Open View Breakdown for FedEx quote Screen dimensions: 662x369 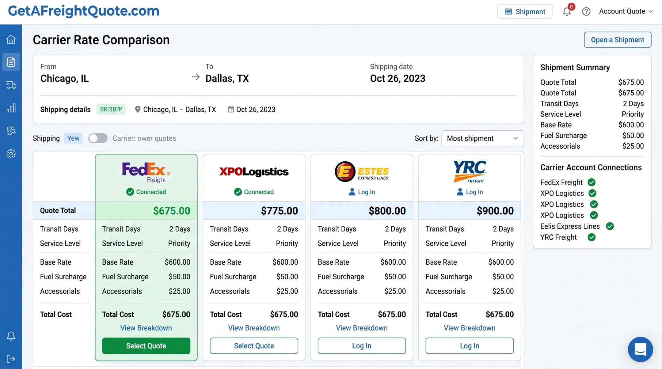[x=146, y=328]
